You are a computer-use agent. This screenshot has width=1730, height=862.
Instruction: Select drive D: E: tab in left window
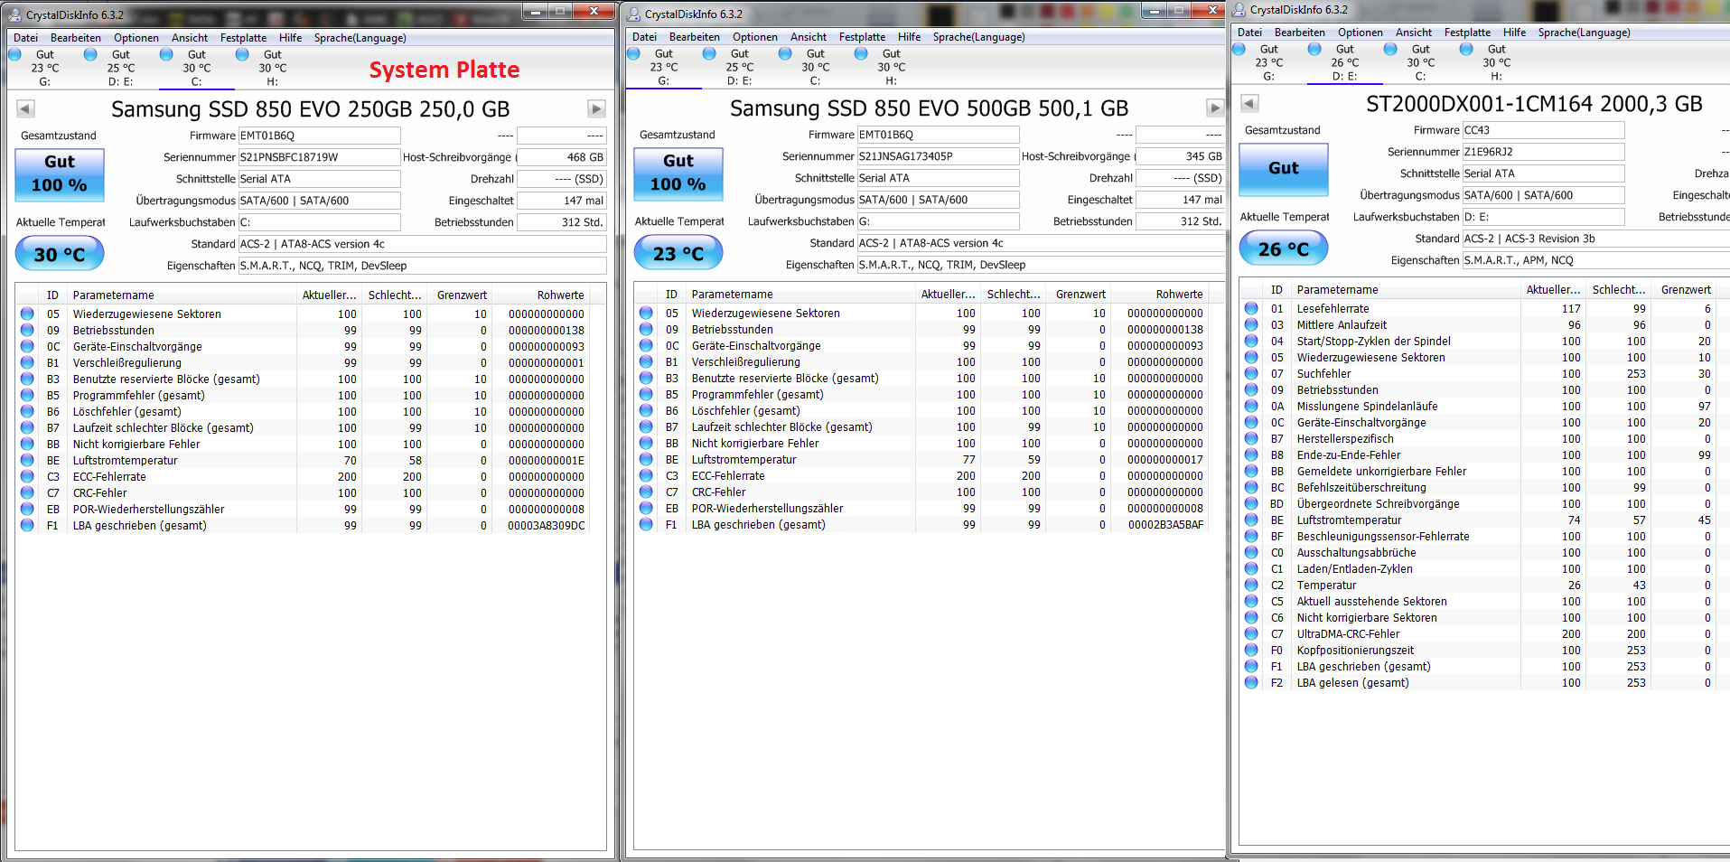point(121,68)
